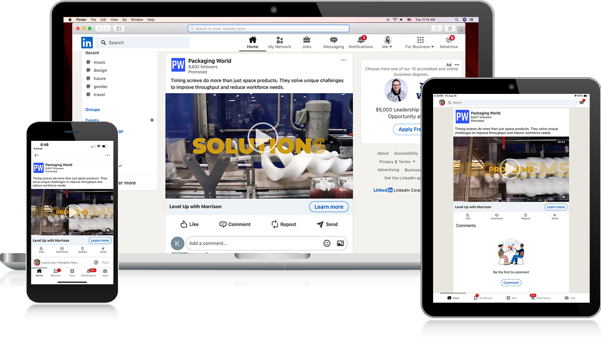Expand Privacy & Terms dropdown
This screenshot has height=338, width=601.
point(397,162)
